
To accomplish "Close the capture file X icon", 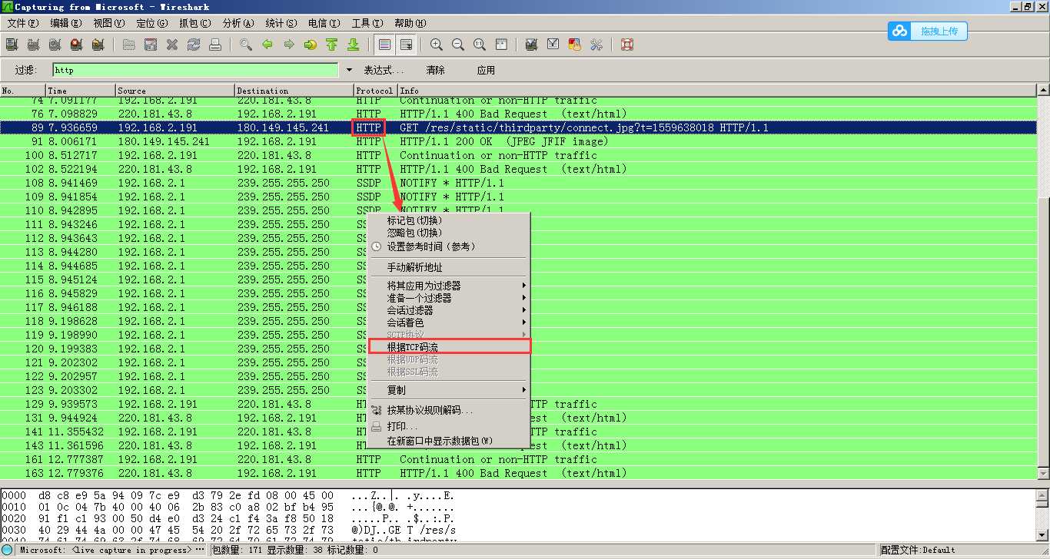I will tap(172, 45).
